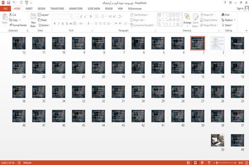Switch to the DESIGN tab
Screen dimensions: 249x165
point(41,9)
